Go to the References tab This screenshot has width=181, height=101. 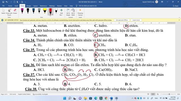43,6
